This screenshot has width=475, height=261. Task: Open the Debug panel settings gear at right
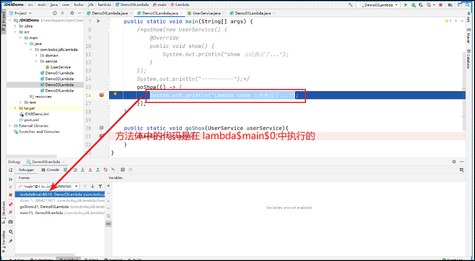click(x=454, y=162)
